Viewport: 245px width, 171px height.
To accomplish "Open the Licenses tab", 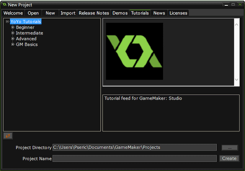I will (x=178, y=13).
